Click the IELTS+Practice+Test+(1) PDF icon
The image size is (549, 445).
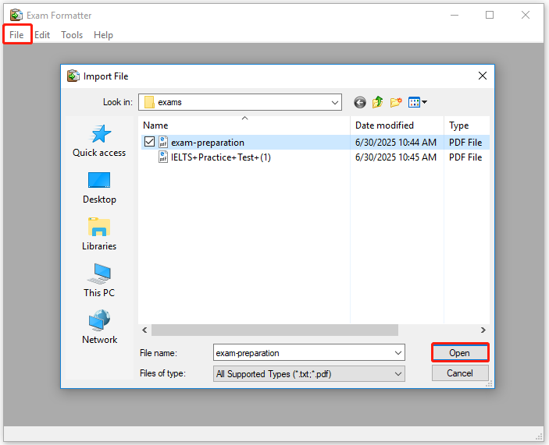coord(163,157)
